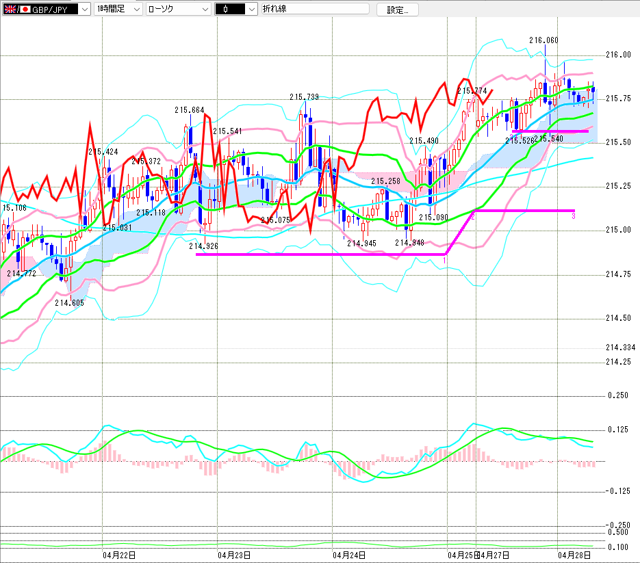Click the 214.334 price axis value
The image size is (640, 563).
[620, 348]
